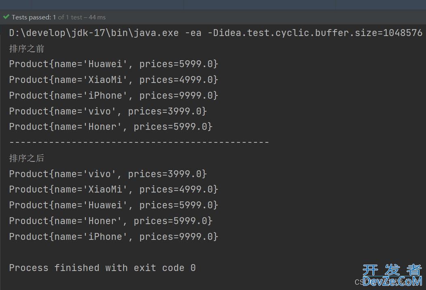Image resolution: width=426 pixels, height=290 pixels.
Task: Click the 排序之后 heading line
Action: tap(27, 158)
